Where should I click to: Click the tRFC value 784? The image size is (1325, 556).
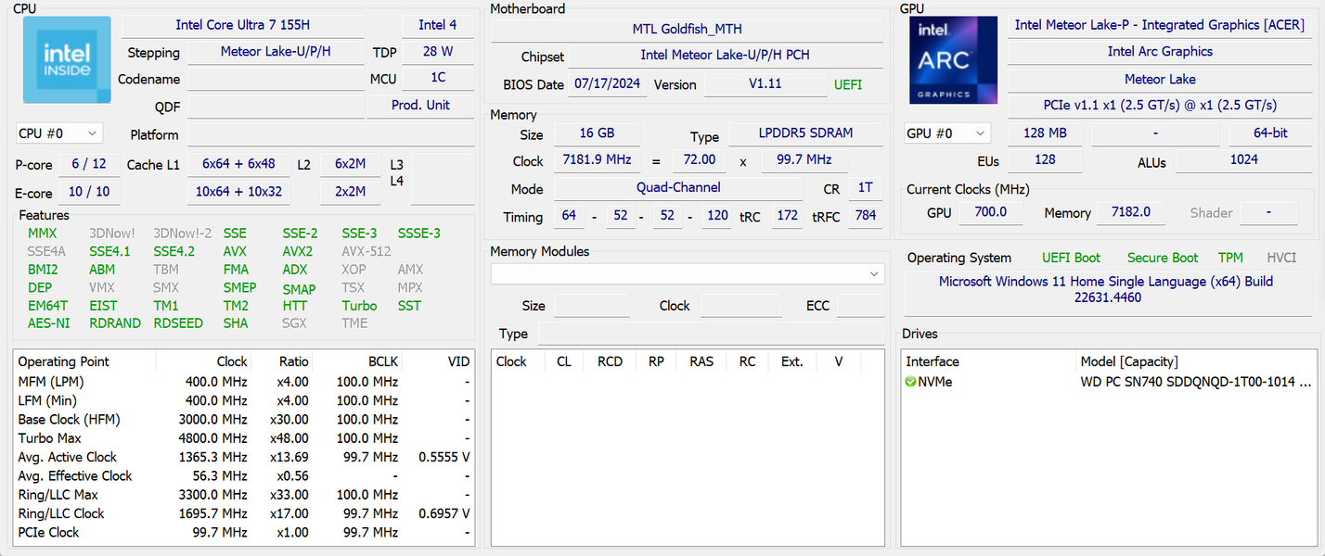tap(865, 216)
